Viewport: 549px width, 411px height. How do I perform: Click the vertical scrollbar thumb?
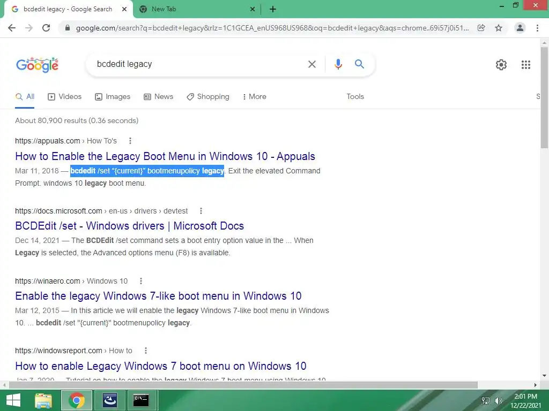pos(544,97)
